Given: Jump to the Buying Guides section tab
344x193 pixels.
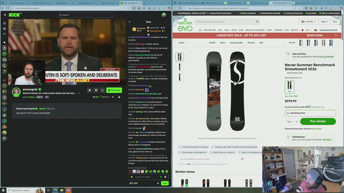Looking at the screenshot, I should point(236,43).
